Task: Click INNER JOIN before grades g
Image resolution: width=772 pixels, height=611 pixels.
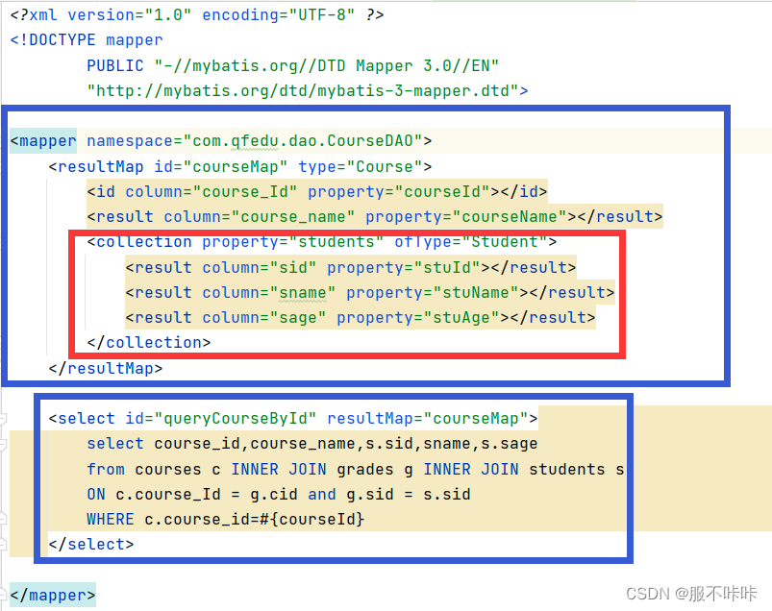Action: pyautogui.click(x=279, y=470)
